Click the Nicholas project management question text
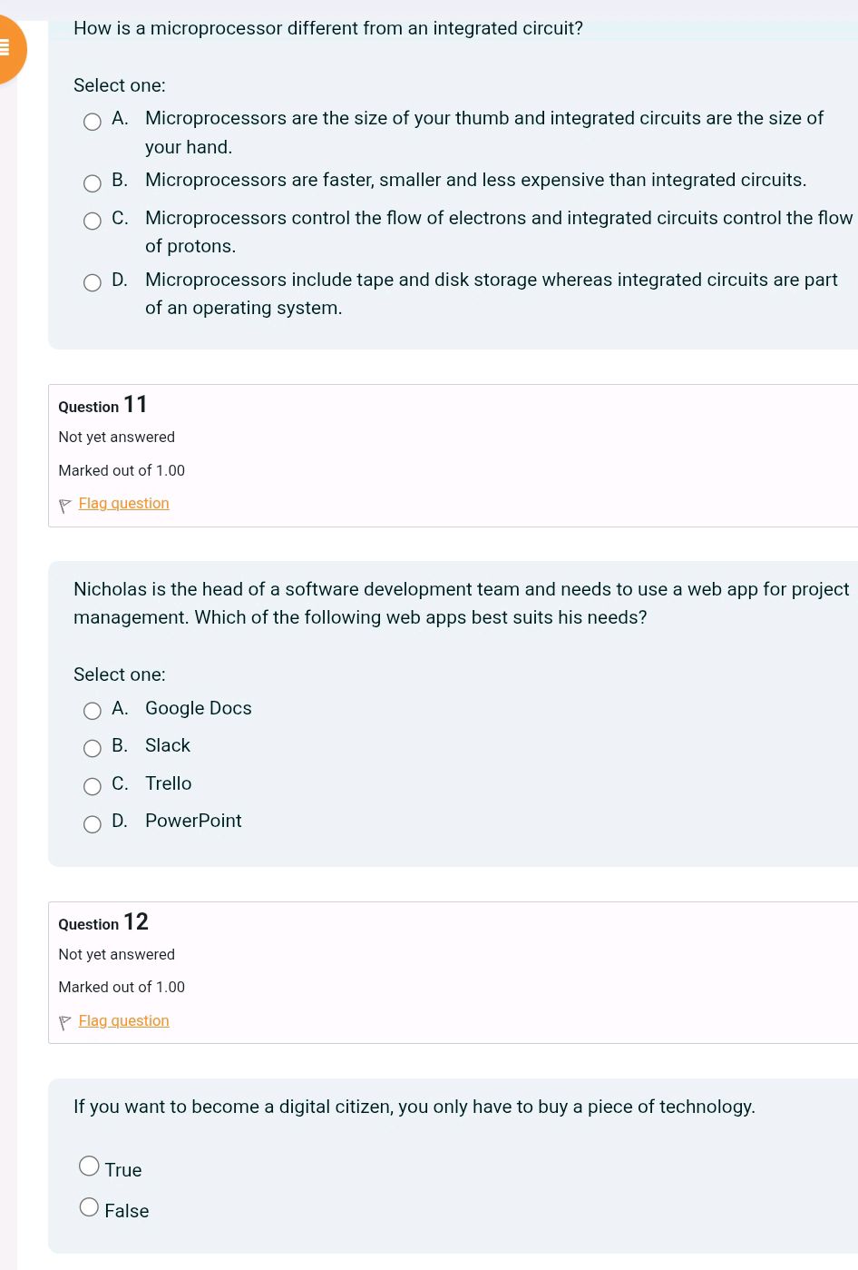The height and width of the screenshot is (1270, 858). [x=461, y=603]
